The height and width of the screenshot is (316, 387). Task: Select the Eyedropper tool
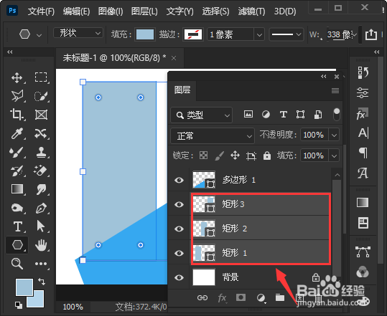[x=17, y=133]
